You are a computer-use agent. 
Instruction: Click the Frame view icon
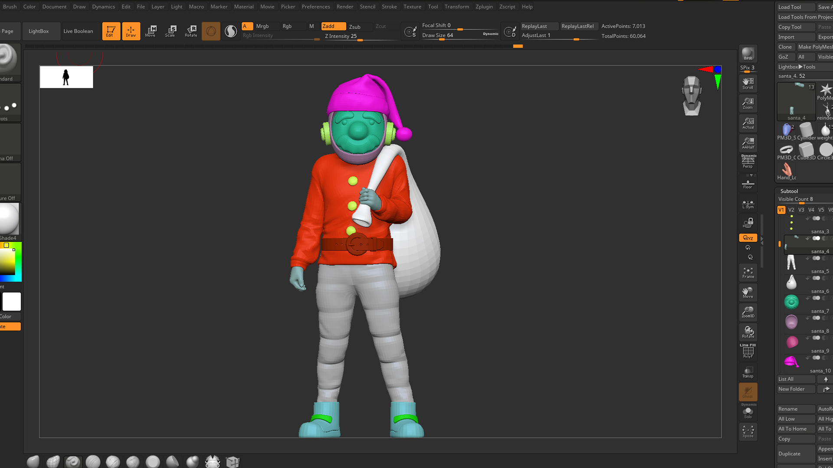pyautogui.click(x=748, y=273)
